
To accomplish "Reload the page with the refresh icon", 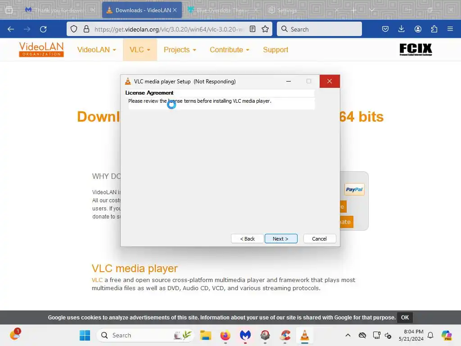I will (43, 29).
